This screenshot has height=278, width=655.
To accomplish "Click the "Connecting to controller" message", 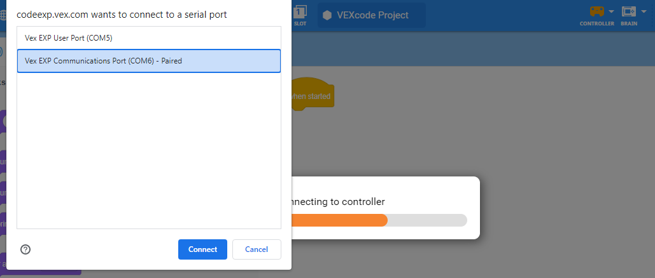I will (337, 202).
